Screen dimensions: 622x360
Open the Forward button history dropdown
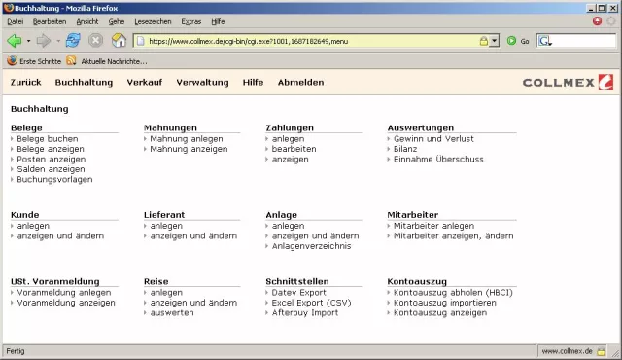click(58, 41)
